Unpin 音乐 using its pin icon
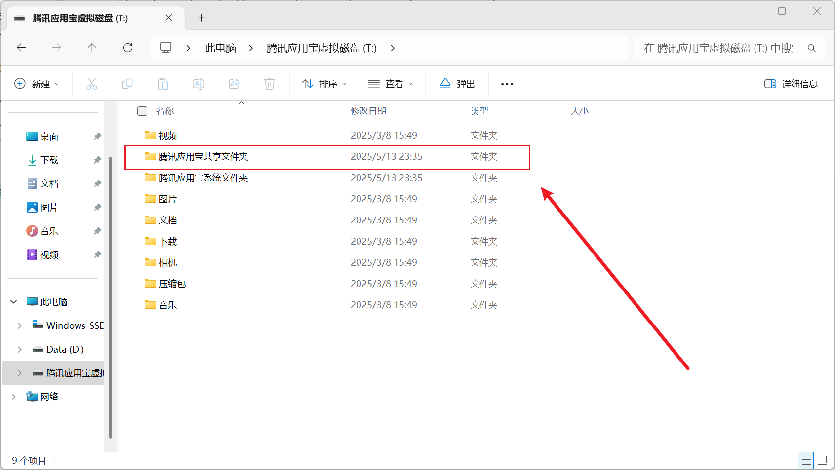 click(x=97, y=231)
